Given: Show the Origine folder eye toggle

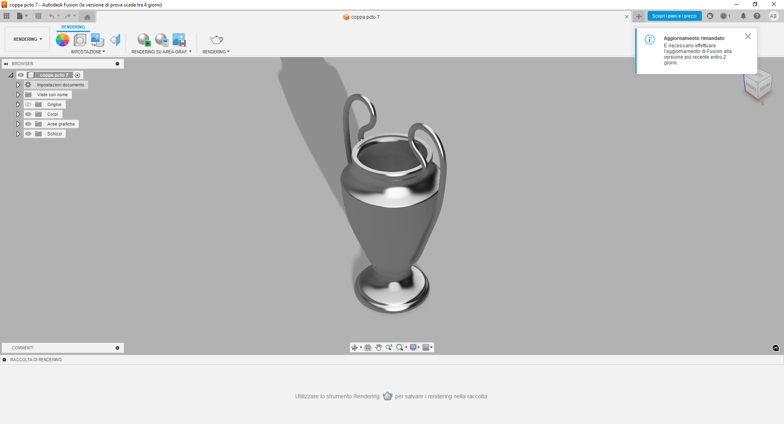Looking at the screenshot, I should [28, 104].
